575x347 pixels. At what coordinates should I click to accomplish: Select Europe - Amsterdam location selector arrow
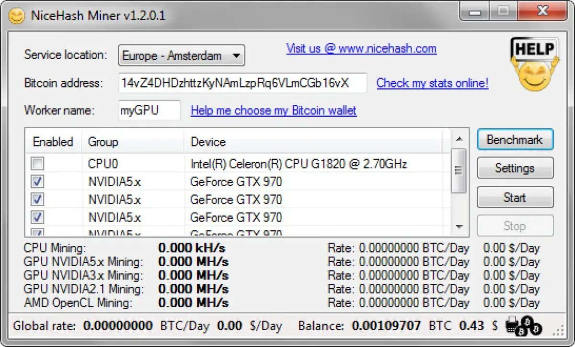pos(236,55)
